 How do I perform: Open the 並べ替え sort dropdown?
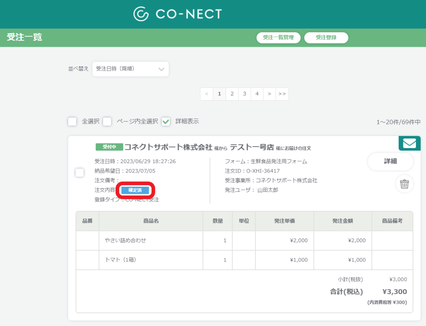(x=130, y=69)
